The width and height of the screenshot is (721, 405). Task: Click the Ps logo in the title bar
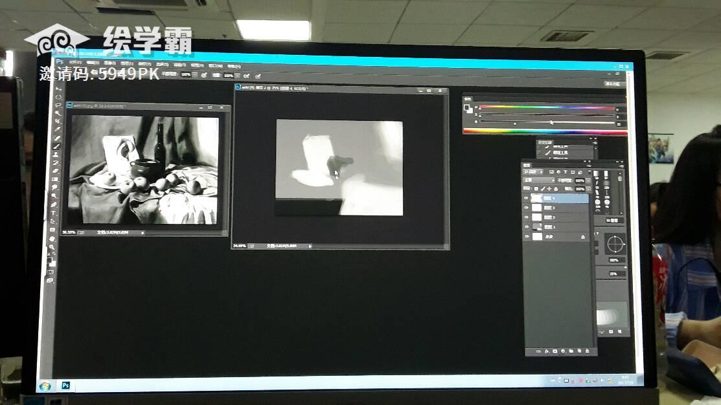coord(60,61)
